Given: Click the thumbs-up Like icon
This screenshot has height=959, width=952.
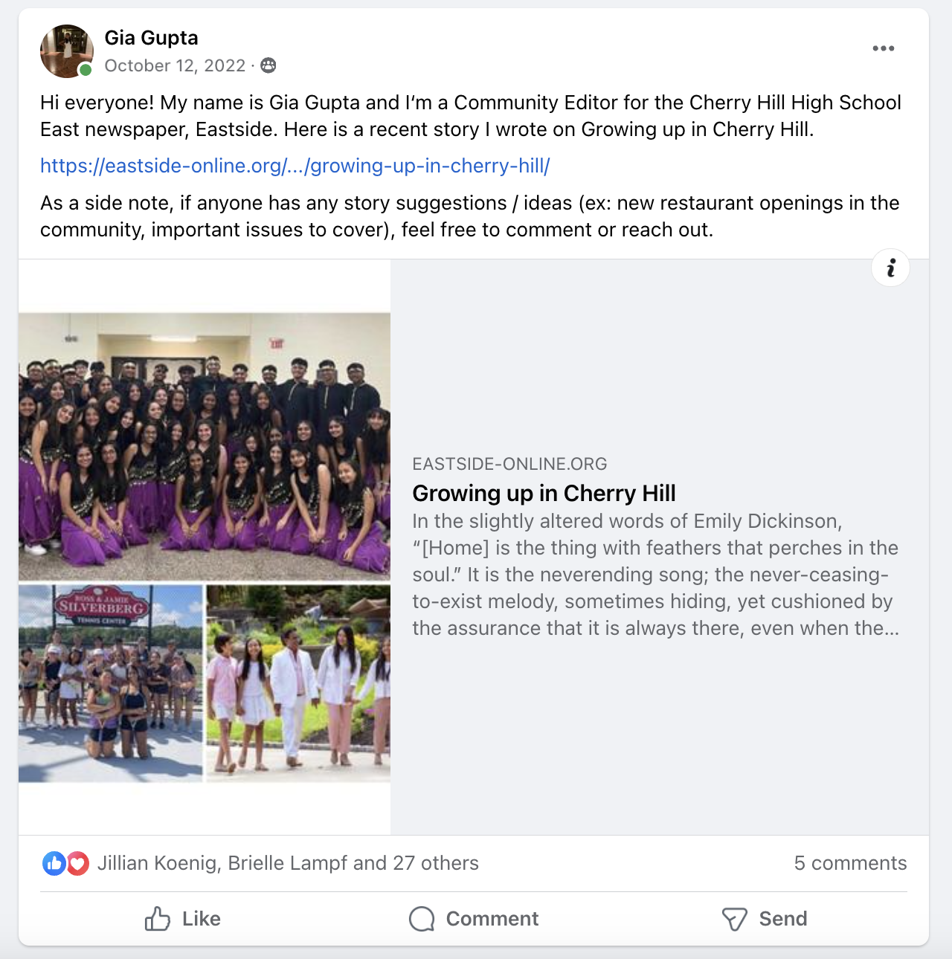Looking at the screenshot, I should coord(158,919).
